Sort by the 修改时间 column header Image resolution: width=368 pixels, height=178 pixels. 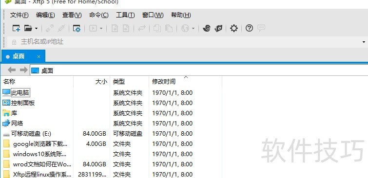tap(185, 82)
